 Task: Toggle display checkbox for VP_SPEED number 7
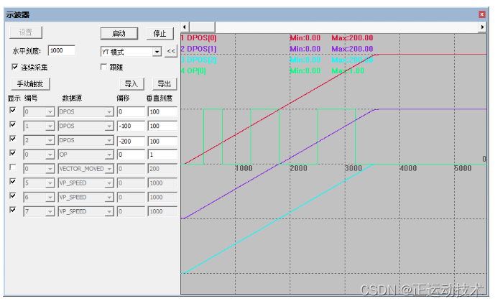13,210
